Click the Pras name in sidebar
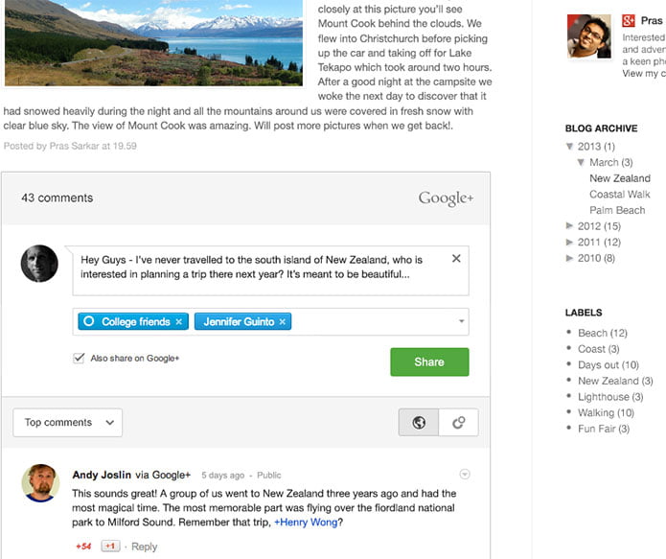 pyautogui.click(x=652, y=20)
